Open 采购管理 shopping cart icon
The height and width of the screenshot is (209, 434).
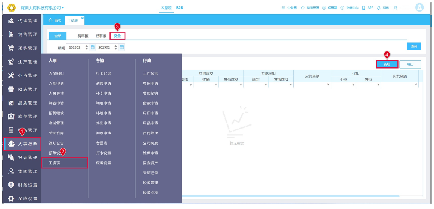click(11, 48)
